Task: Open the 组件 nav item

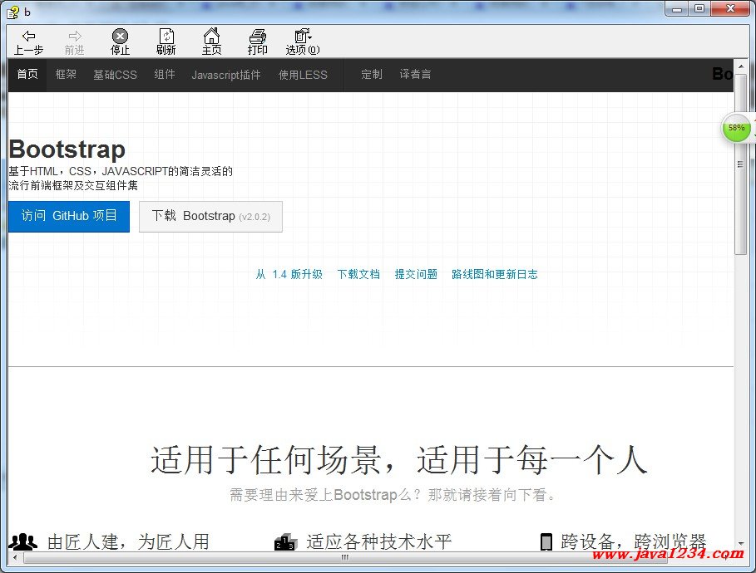Action: 165,74
